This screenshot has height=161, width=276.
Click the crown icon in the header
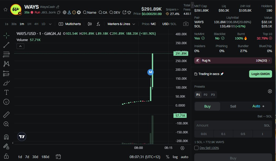129,12
